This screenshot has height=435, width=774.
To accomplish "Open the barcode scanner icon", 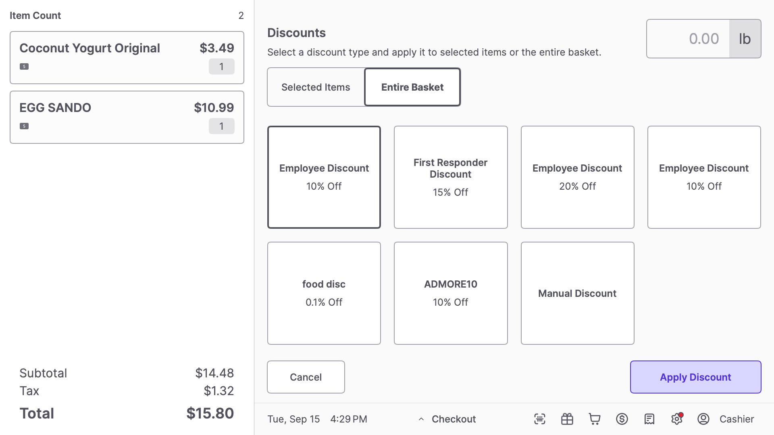I will pos(540,419).
